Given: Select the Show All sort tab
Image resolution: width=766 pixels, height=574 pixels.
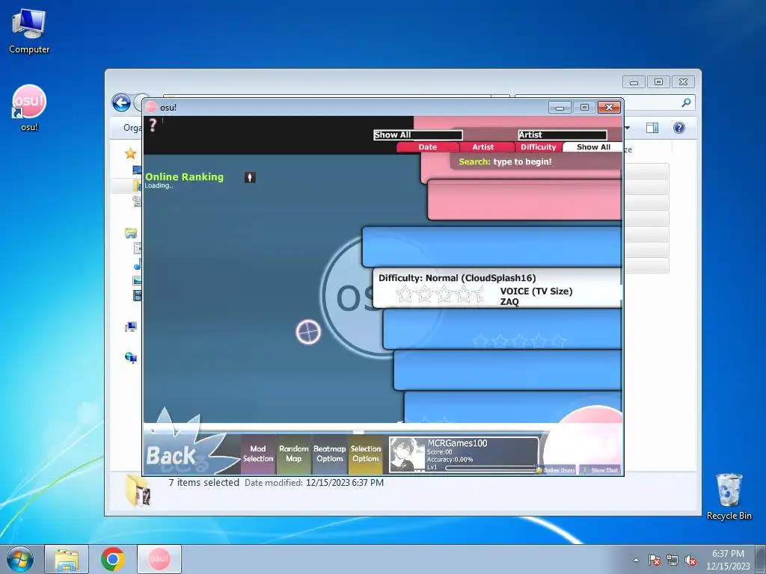Looking at the screenshot, I should point(593,147).
